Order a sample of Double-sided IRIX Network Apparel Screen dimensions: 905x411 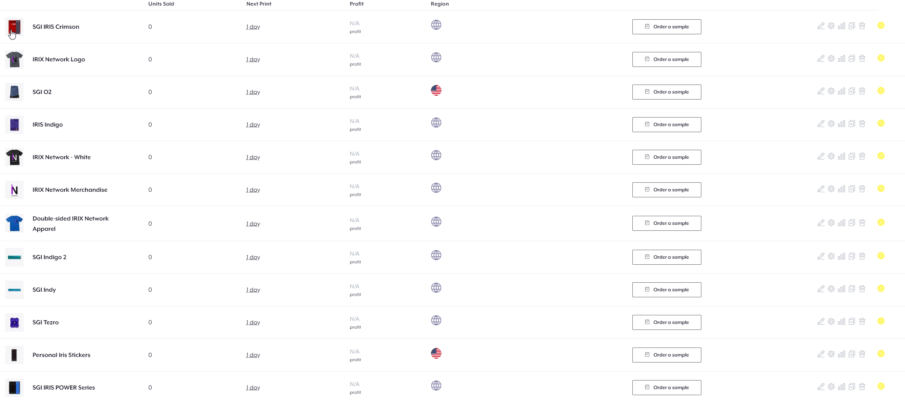pos(667,223)
